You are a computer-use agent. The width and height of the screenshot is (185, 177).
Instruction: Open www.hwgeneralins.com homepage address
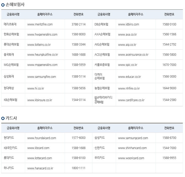(x=42, y=35)
